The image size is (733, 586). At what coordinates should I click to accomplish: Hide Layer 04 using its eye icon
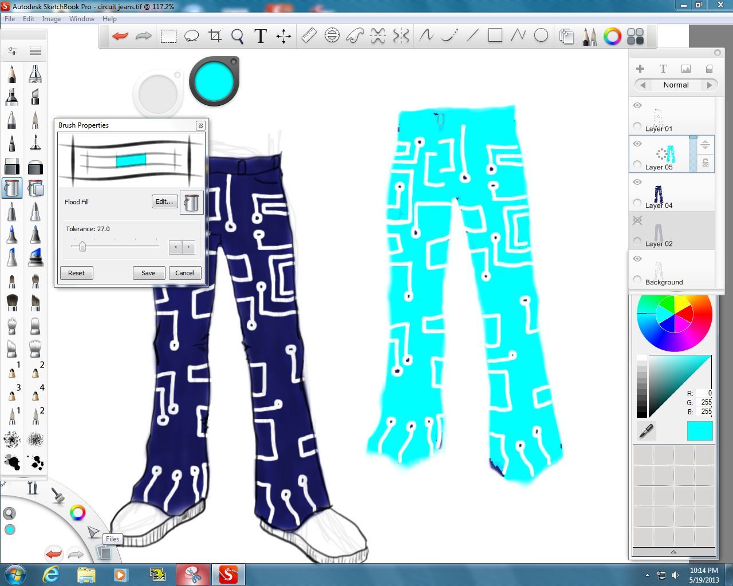(x=637, y=182)
